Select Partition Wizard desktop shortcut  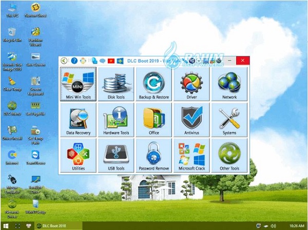coord(35,37)
